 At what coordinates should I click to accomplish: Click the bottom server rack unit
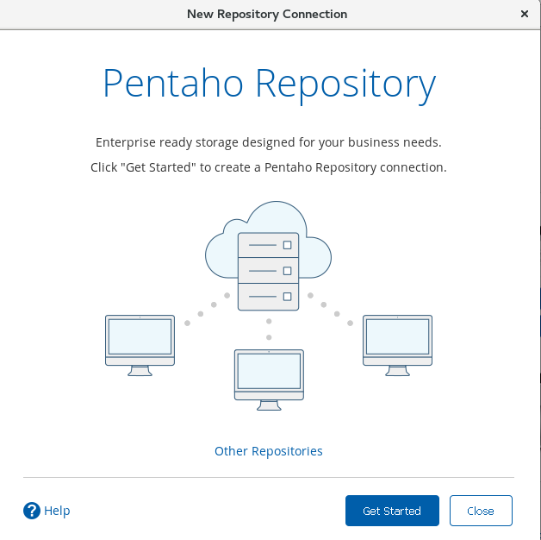click(x=268, y=297)
